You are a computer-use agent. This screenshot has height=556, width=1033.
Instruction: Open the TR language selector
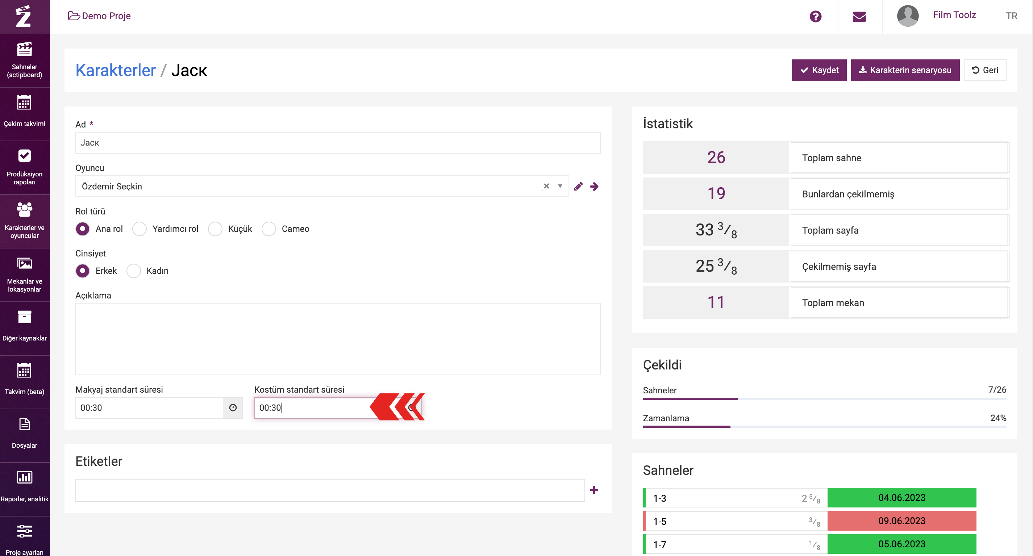pyautogui.click(x=1011, y=16)
